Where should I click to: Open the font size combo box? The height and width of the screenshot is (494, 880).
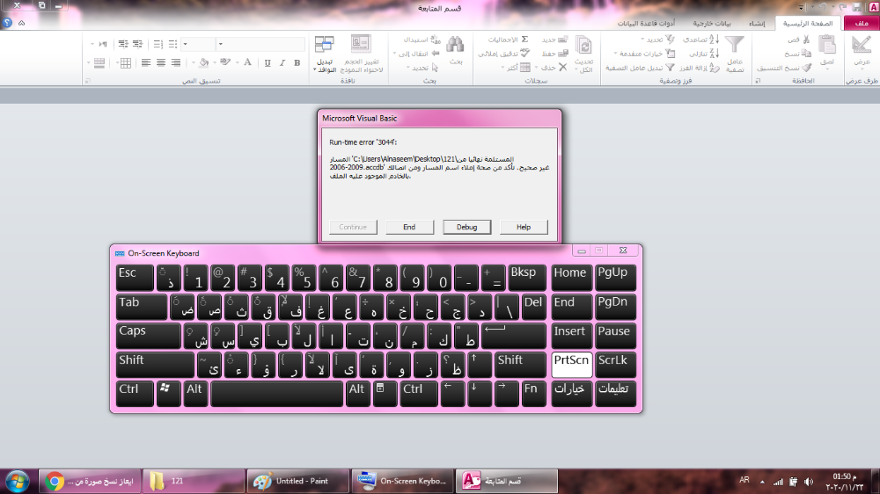click(199, 44)
